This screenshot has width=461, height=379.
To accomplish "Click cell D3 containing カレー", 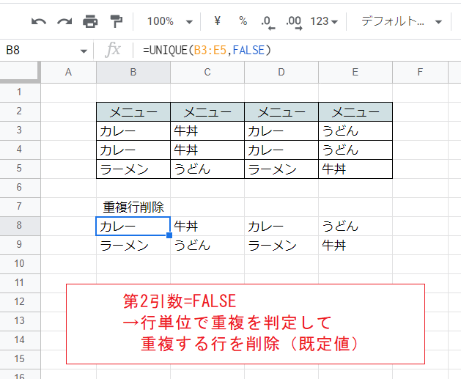I will coord(281,130).
